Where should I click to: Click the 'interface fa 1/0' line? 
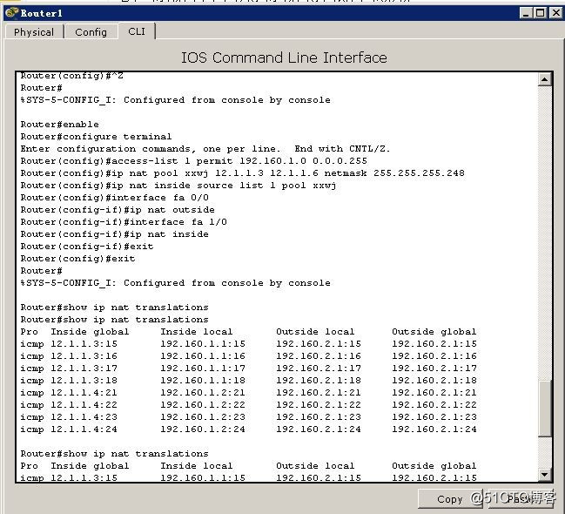[x=124, y=222]
